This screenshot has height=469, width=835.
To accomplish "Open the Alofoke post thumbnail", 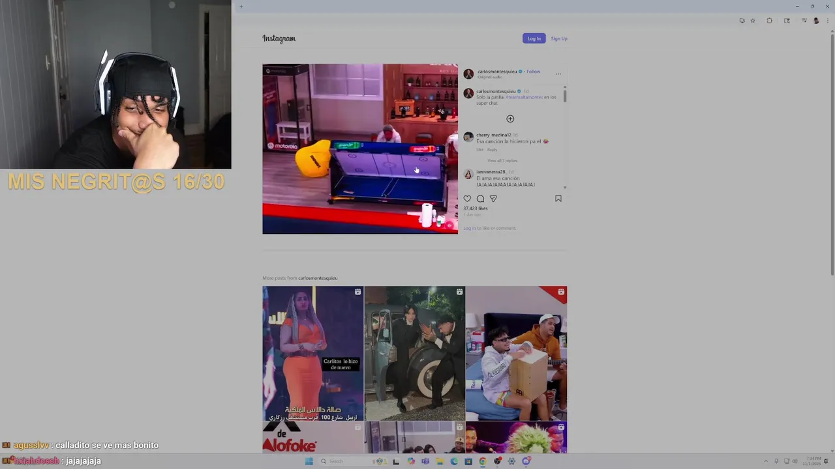I will pos(313,437).
